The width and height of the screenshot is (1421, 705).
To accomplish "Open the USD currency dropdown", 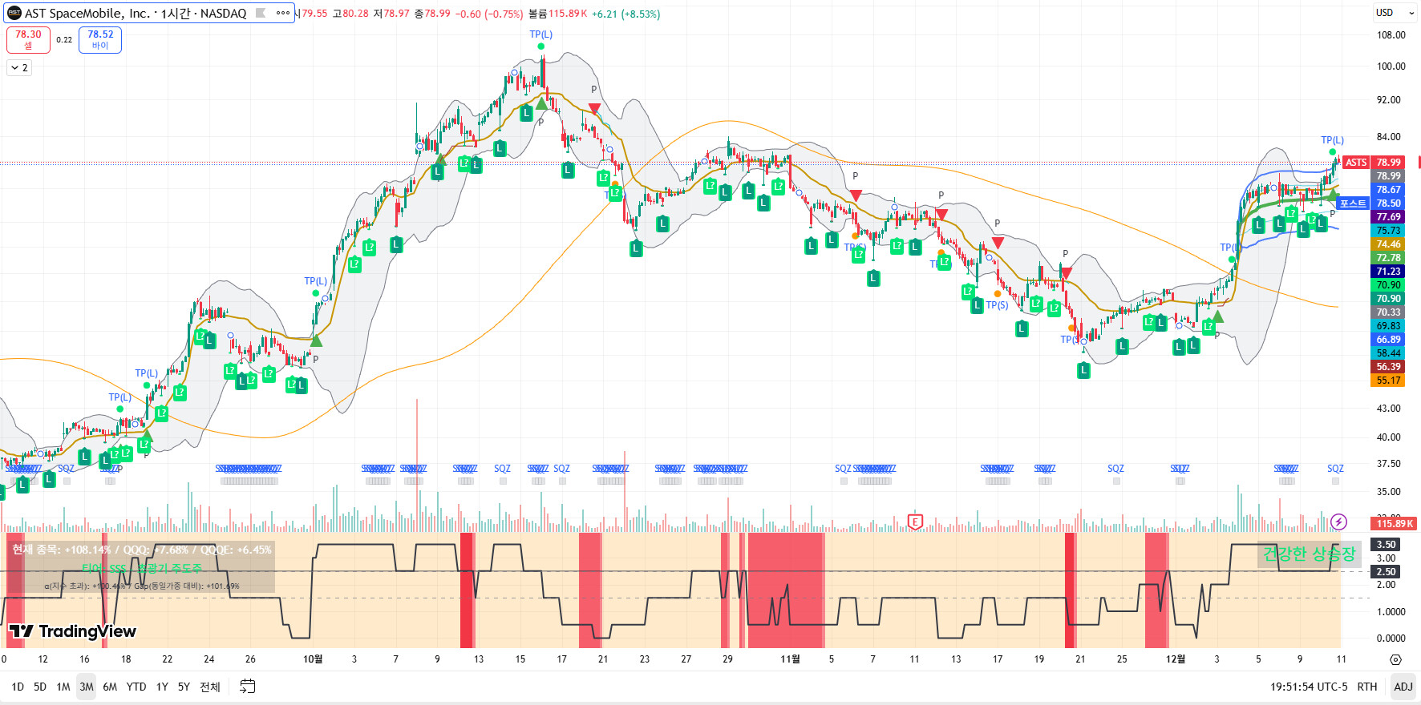I will click(x=1395, y=13).
